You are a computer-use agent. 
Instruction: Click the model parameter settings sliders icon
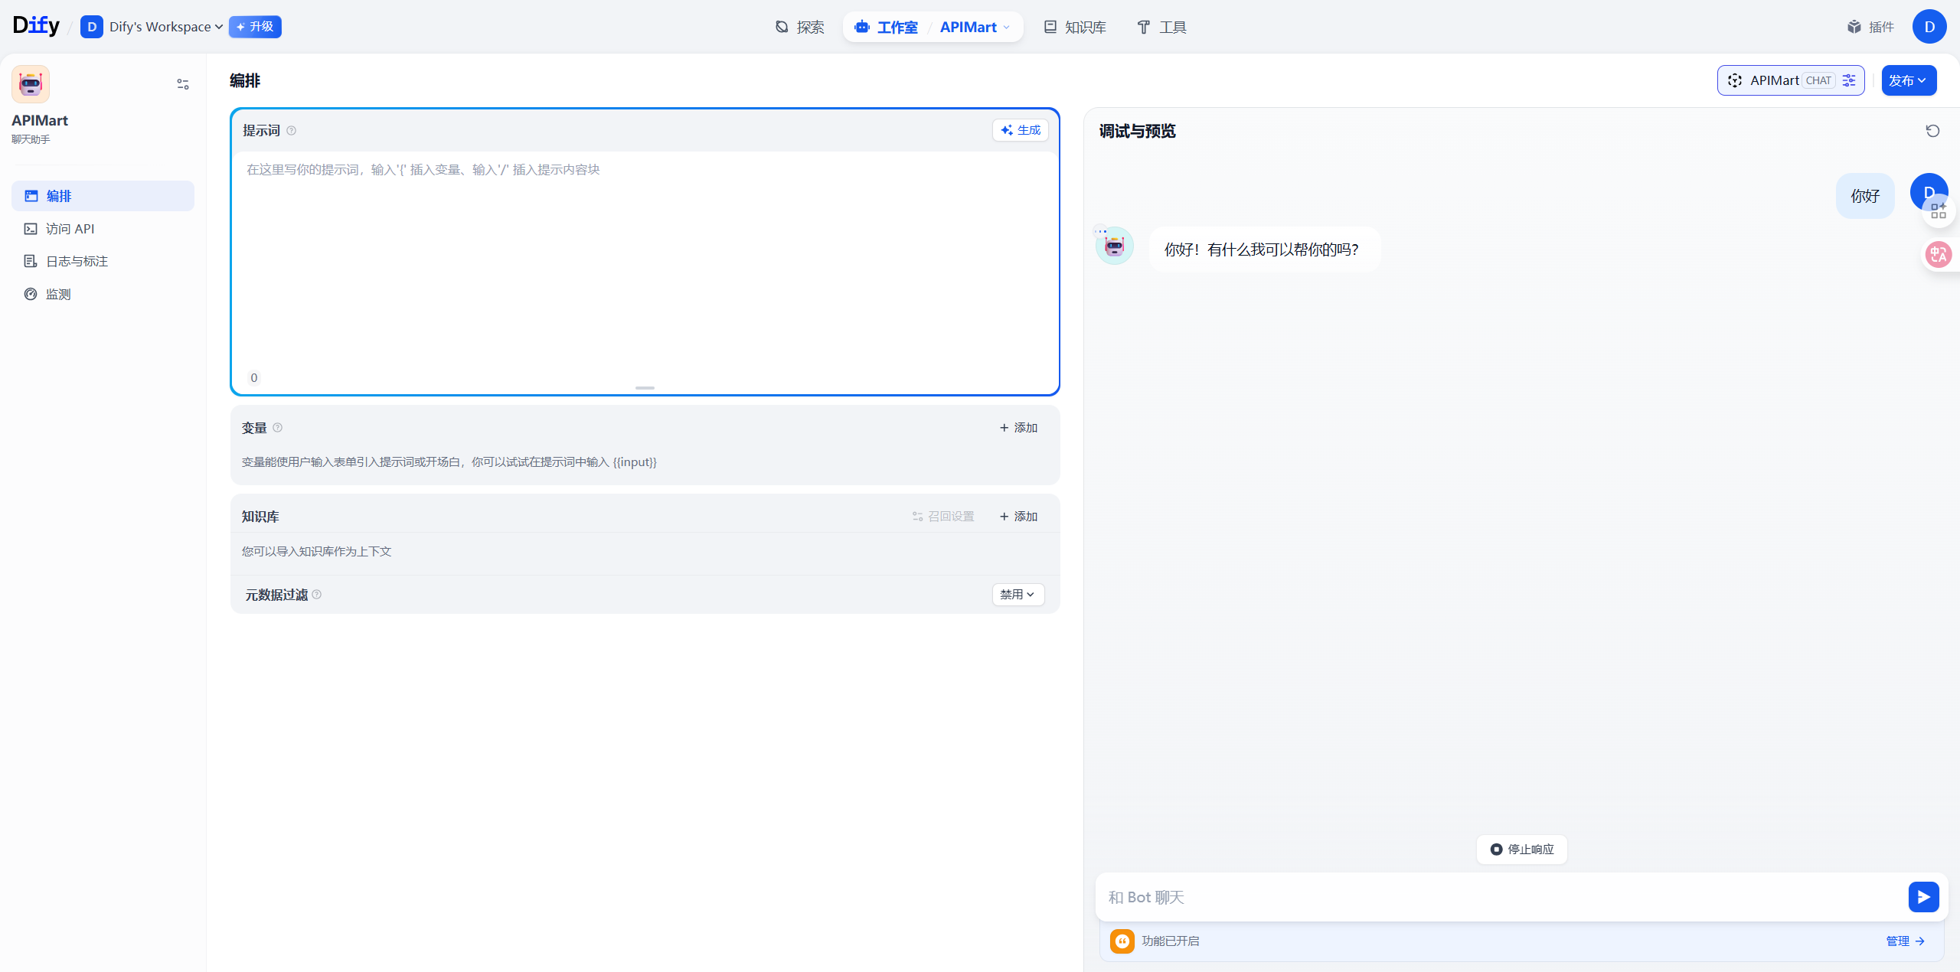1849,80
